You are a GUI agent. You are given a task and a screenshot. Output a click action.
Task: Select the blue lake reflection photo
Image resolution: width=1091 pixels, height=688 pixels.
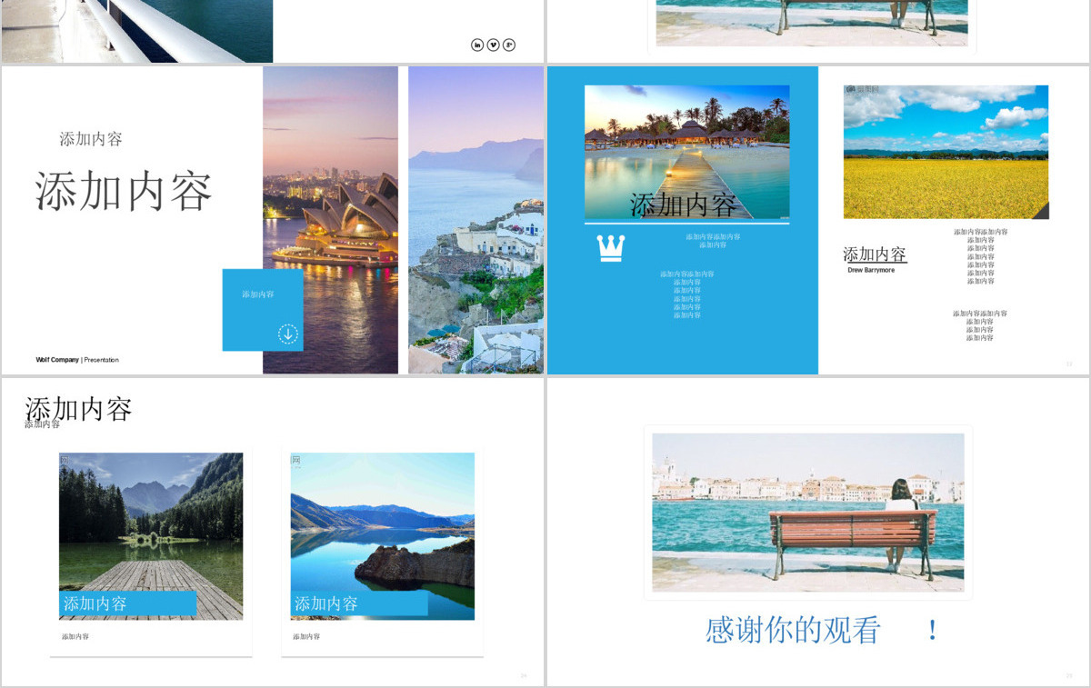pos(383,536)
